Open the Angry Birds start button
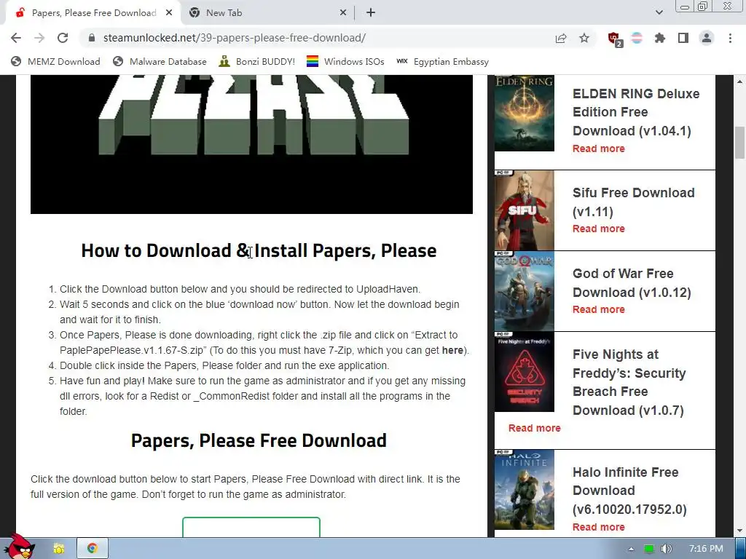Screen dimensions: 746x559 pyautogui.click(x=19, y=547)
